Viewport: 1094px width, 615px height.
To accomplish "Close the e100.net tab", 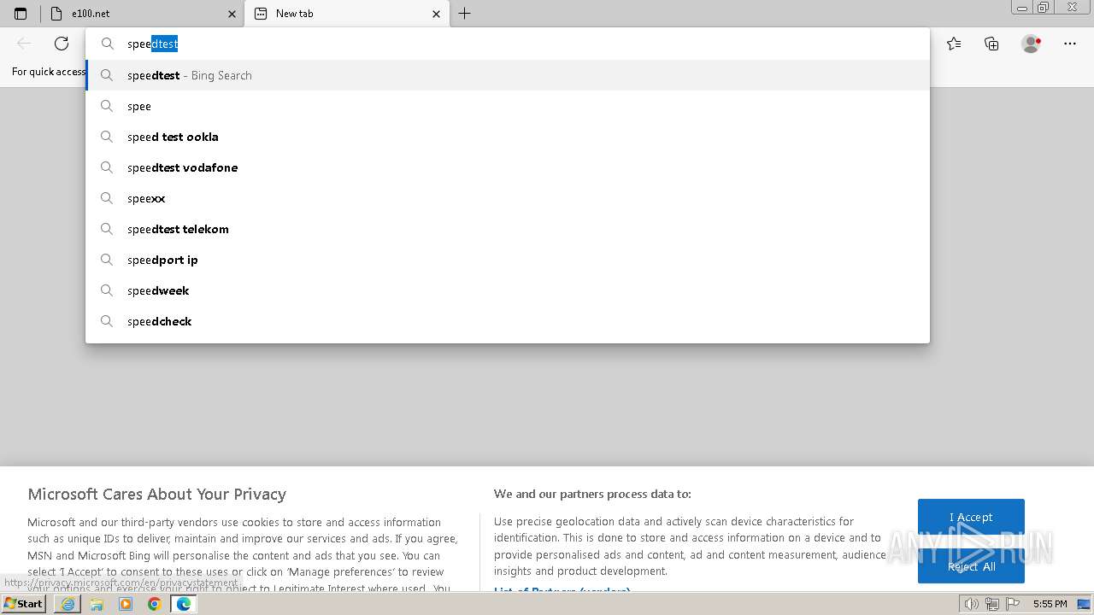I will [x=232, y=14].
